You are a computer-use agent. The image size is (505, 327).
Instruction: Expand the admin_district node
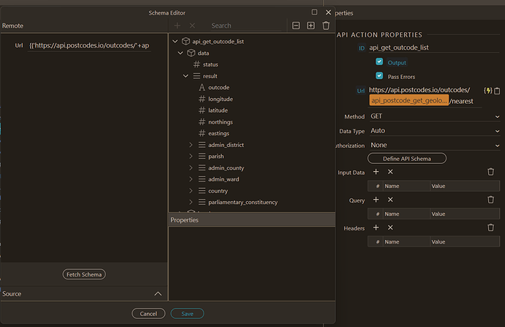[191, 145]
